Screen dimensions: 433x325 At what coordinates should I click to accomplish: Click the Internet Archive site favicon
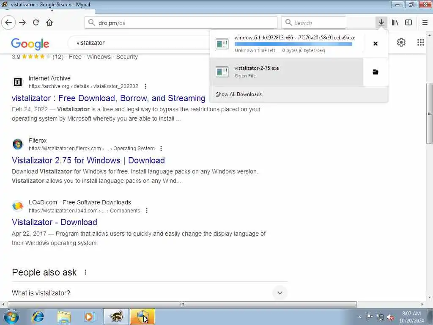[x=18, y=82]
